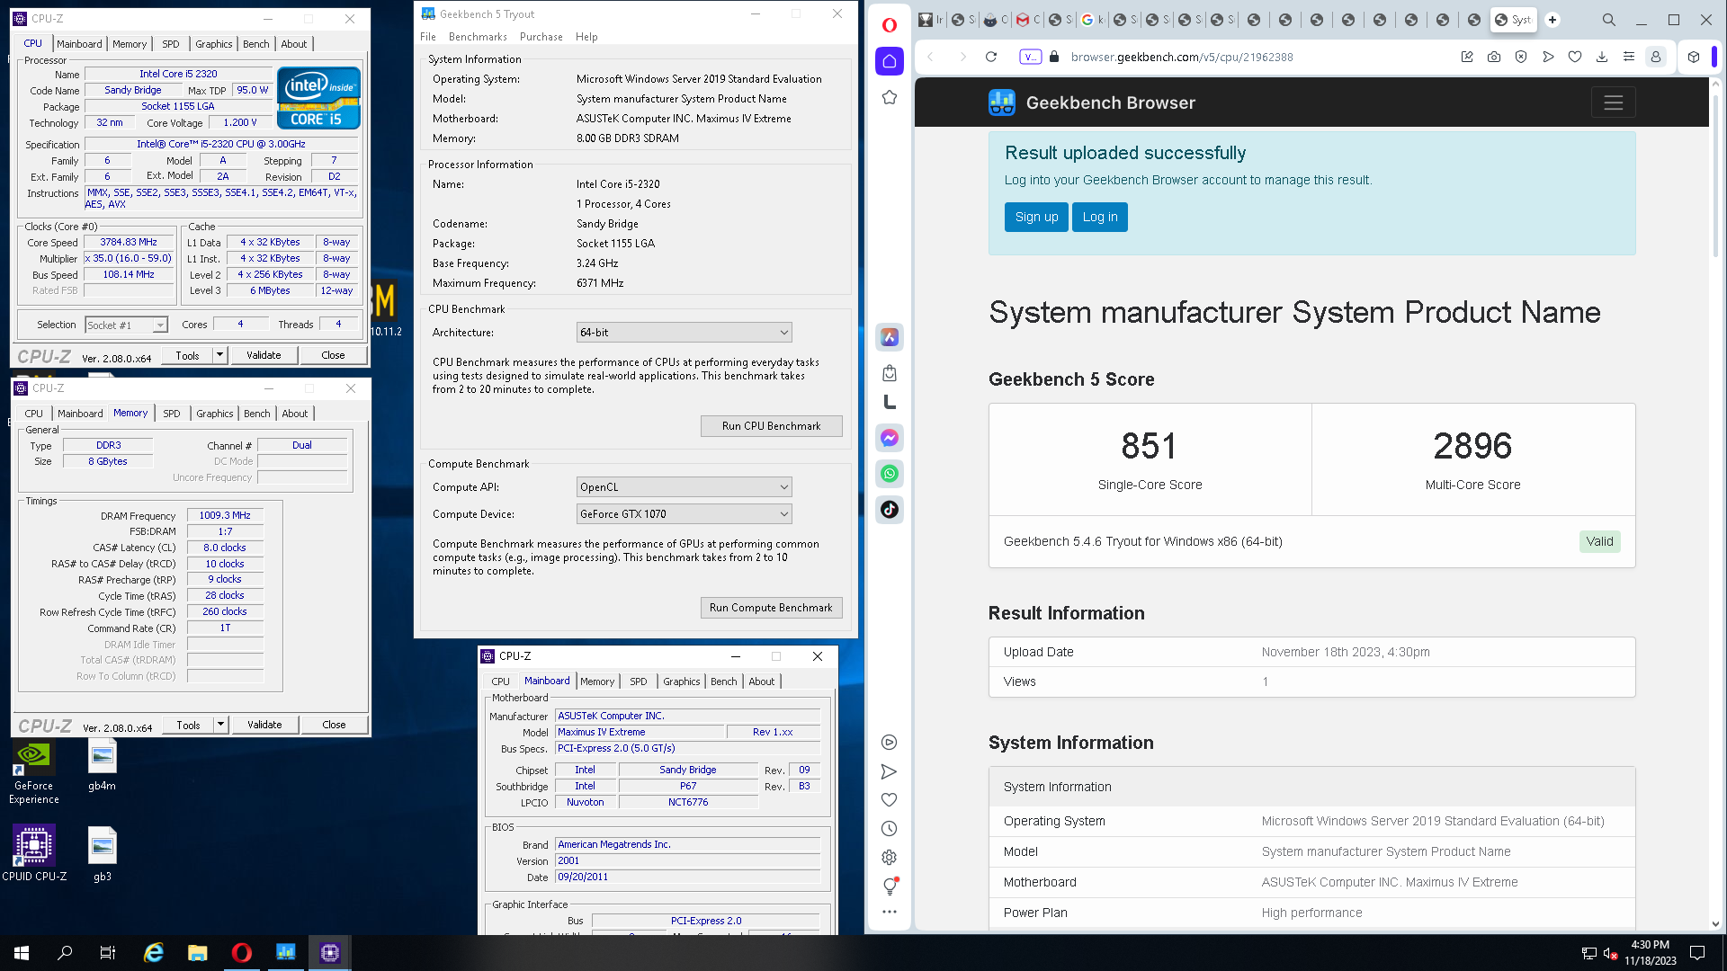Click Validate in Memory CPU-Z window
Screen dimensions: 1727x971
point(264,725)
